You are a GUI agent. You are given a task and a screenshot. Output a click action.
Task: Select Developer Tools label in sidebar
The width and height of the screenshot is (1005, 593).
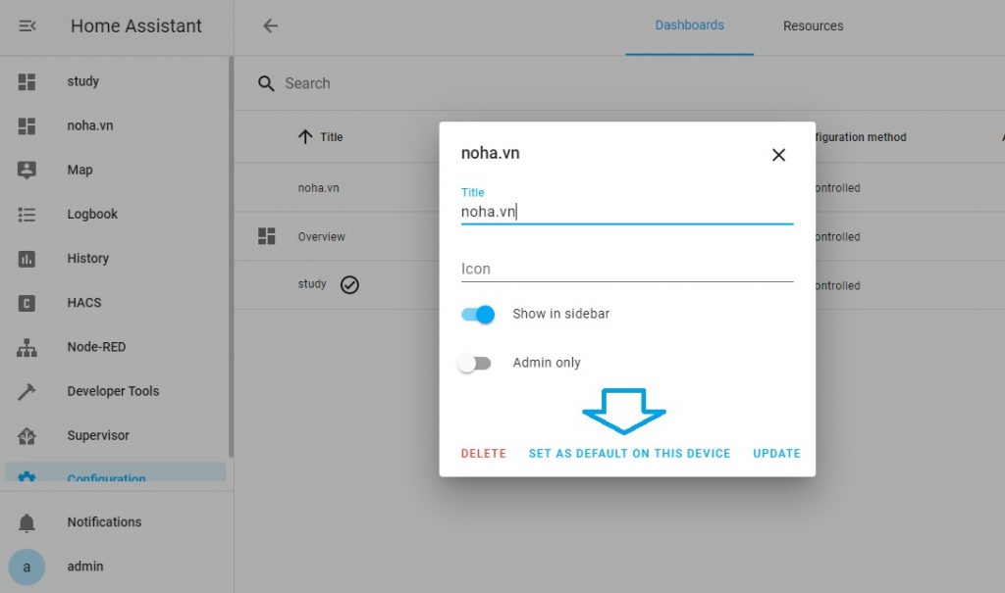(113, 391)
